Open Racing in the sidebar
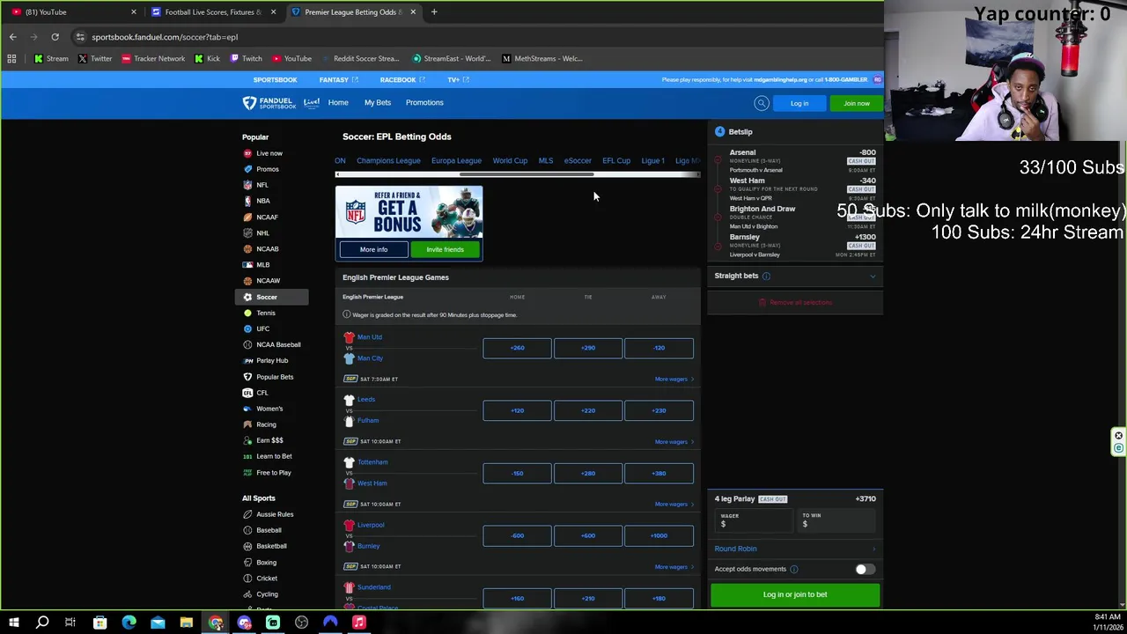1127x634 pixels. [x=266, y=424]
